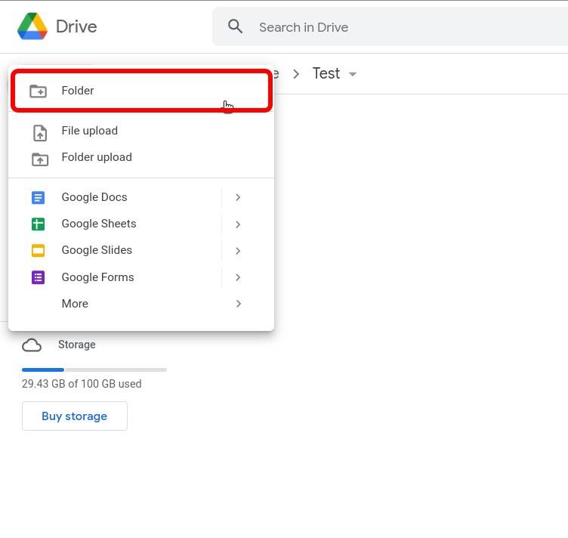Click the Google Drive logo
Screen dimensions: 568x538
(32, 26)
